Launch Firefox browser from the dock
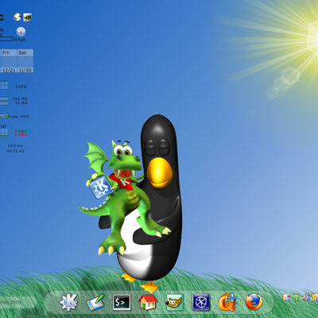 pos(254,302)
